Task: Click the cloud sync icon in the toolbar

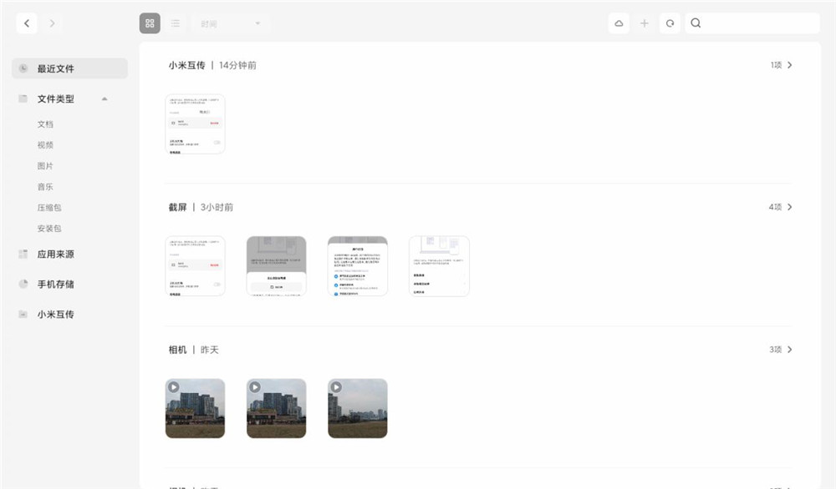Action: 618,23
